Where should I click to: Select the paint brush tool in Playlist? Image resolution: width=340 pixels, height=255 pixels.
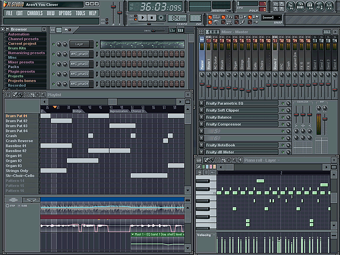(x=21, y=95)
